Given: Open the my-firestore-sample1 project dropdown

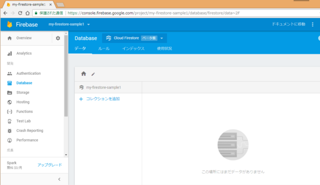Looking at the screenshot, I should click(69, 24).
